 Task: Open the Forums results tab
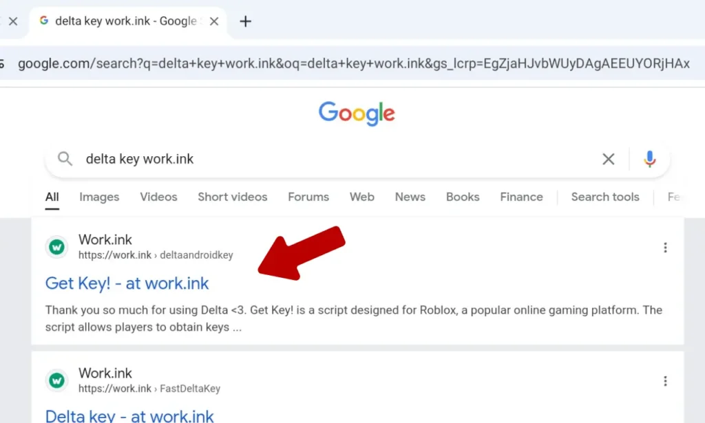308,197
